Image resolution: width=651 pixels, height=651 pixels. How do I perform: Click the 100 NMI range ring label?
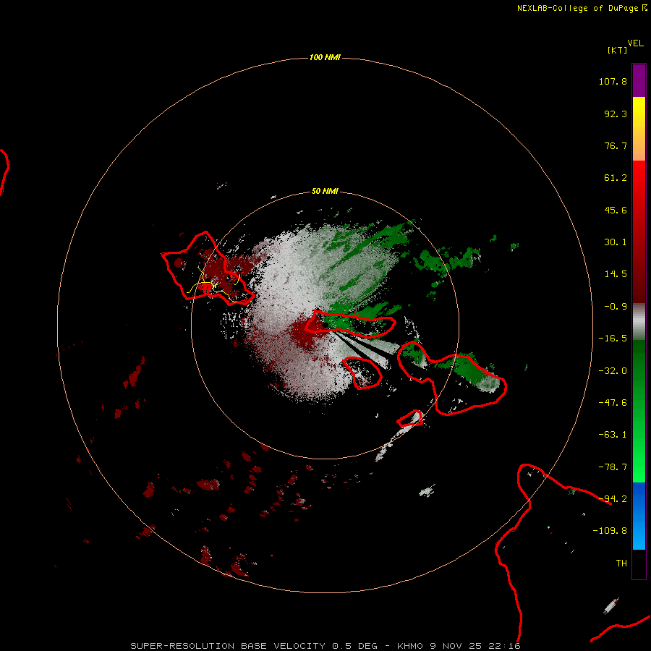[x=325, y=57]
